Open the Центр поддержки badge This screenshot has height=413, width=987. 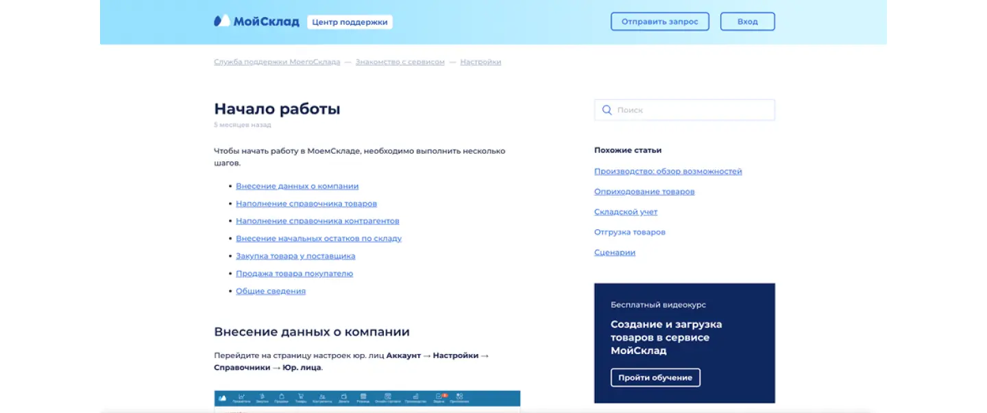click(350, 22)
